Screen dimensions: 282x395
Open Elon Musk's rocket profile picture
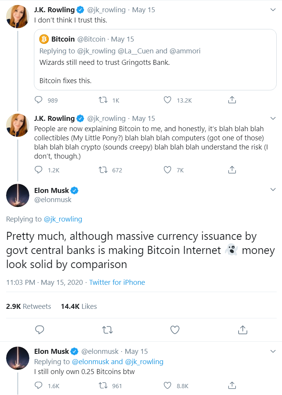(18, 195)
